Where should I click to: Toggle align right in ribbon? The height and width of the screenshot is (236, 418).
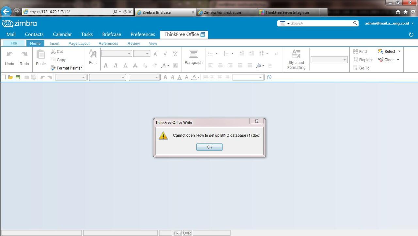click(x=230, y=66)
